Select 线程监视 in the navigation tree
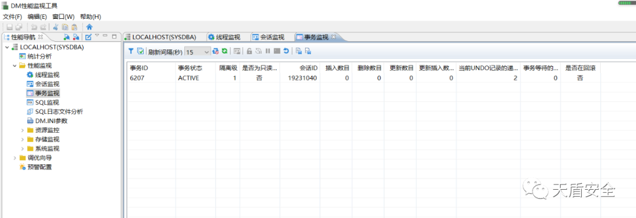636x218 pixels. pos(47,75)
